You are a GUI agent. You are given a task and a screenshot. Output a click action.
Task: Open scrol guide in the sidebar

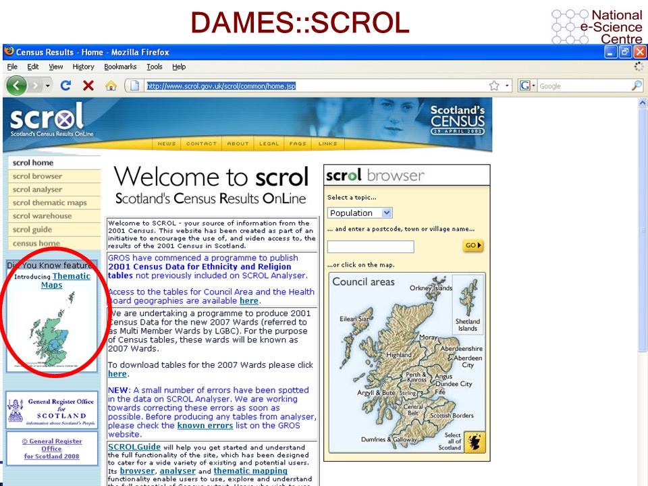tap(54, 230)
